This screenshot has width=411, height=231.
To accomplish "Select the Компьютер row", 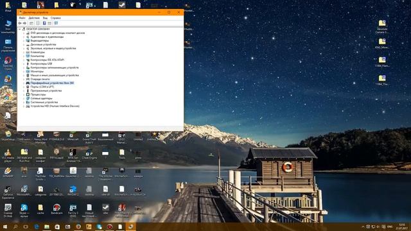I will (x=35, y=56).
